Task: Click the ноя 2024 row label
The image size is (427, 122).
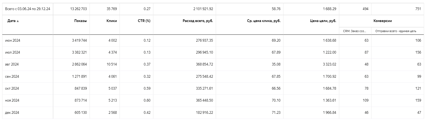Action: click(12, 101)
